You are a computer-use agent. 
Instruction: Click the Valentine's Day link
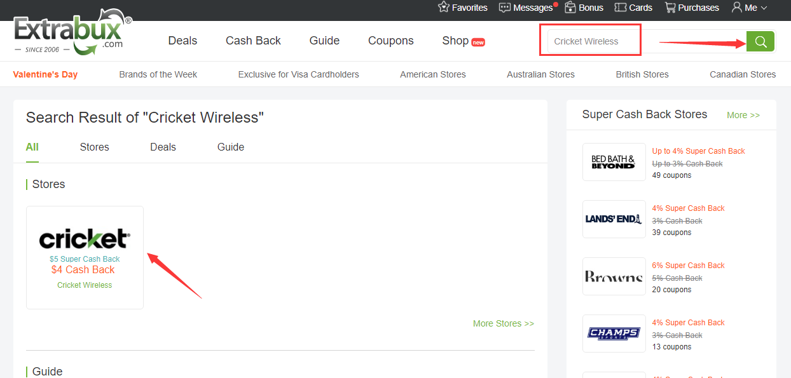(45, 74)
